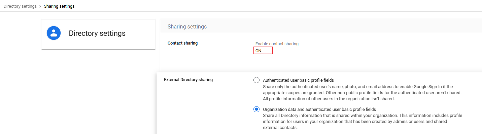Collapse the Sharing settings section header
The image size is (482, 134).
pyautogui.click(x=187, y=26)
